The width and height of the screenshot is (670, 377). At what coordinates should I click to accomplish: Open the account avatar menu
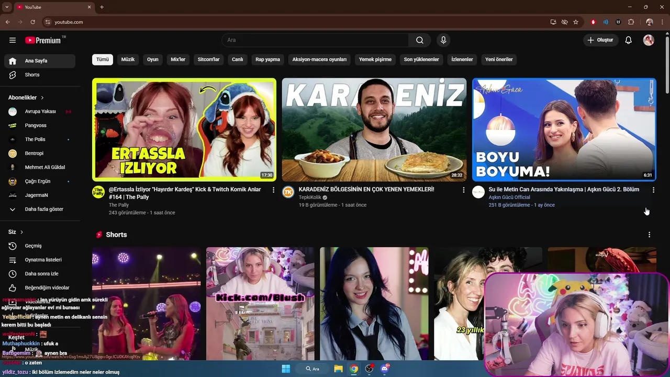[x=649, y=40]
